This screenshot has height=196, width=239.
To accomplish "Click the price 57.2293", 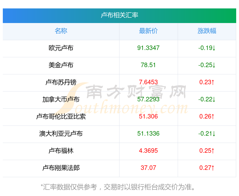I will (148, 99).
